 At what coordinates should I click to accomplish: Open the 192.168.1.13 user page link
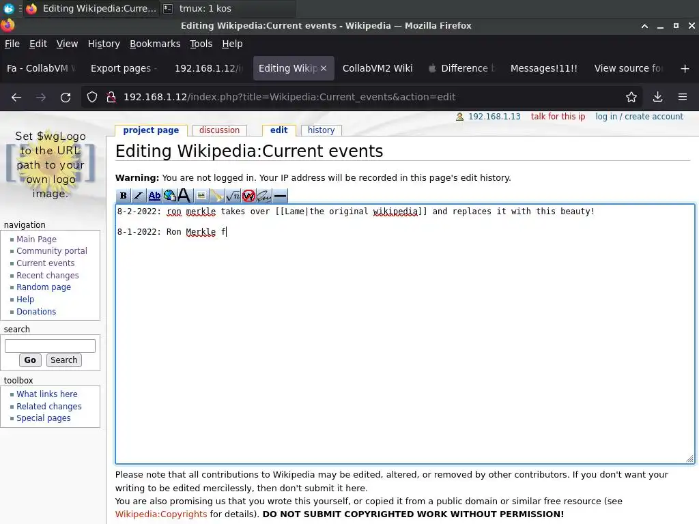[494, 117]
